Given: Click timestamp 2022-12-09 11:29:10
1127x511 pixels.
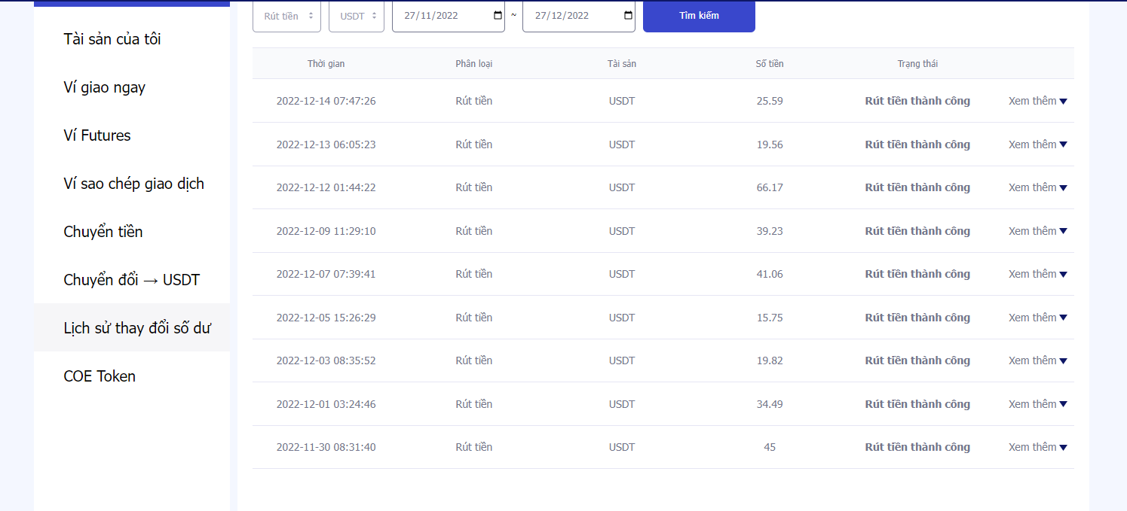Looking at the screenshot, I should point(326,231).
